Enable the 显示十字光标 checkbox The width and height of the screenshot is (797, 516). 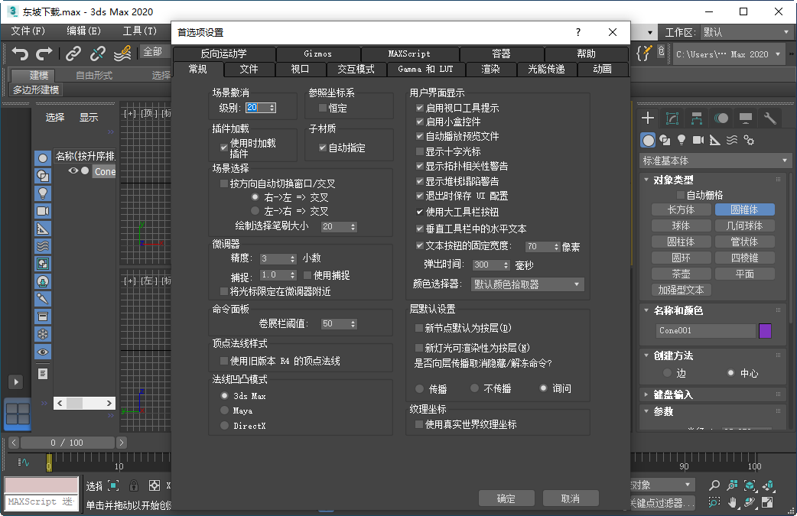click(419, 151)
